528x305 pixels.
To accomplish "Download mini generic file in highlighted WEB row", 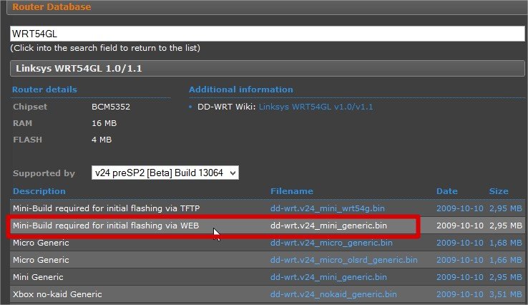I will click(328, 226).
